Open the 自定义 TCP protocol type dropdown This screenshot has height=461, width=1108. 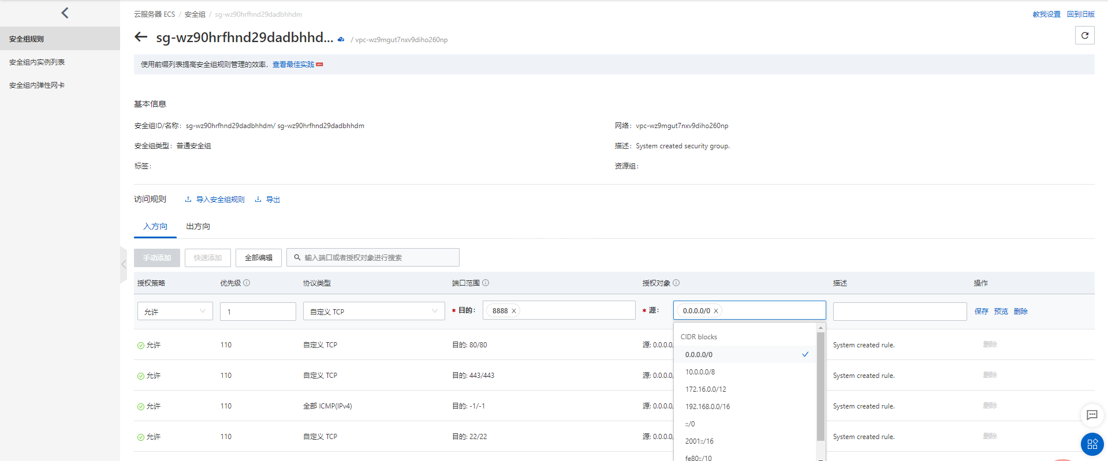(x=374, y=311)
